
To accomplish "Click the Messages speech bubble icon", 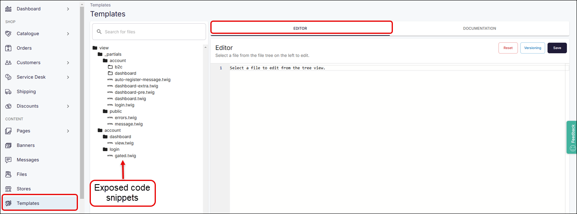I will tap(8, 160).
